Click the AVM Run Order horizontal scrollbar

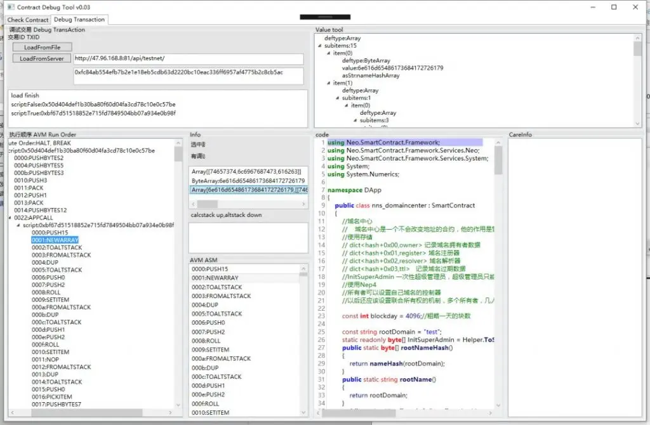pyautogui.click(x=86, y=412)
